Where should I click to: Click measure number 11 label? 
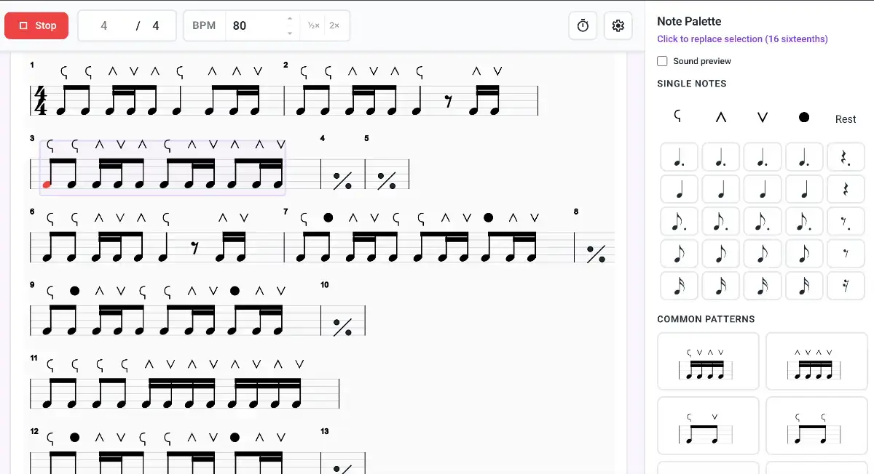pyautogui.click(x=34, y=358)
